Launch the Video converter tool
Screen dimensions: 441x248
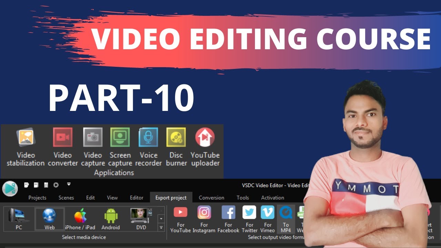(x=63, y=147)
